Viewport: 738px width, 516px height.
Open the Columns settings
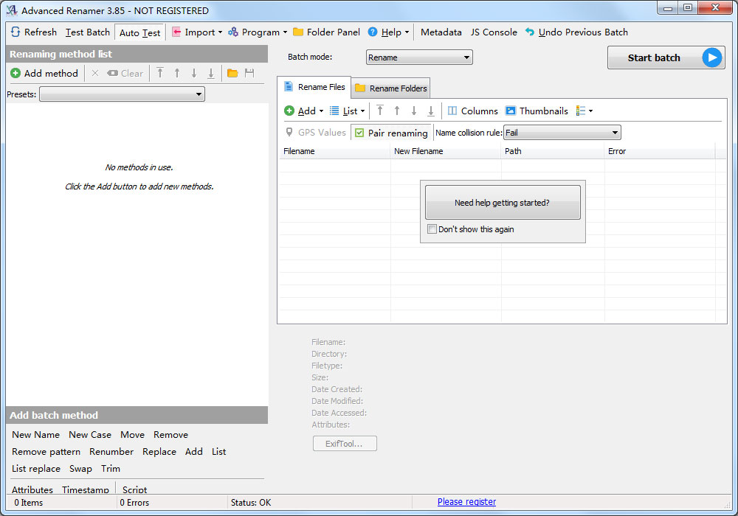coord(472,111)
